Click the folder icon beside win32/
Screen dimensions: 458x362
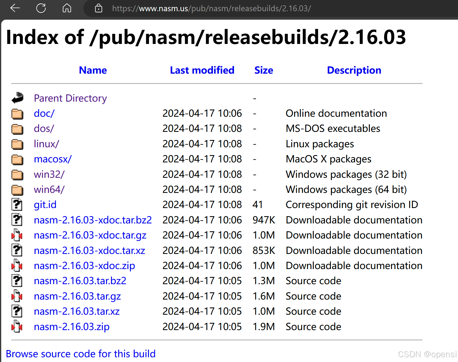pyautogui.click(x=17, y=175)
